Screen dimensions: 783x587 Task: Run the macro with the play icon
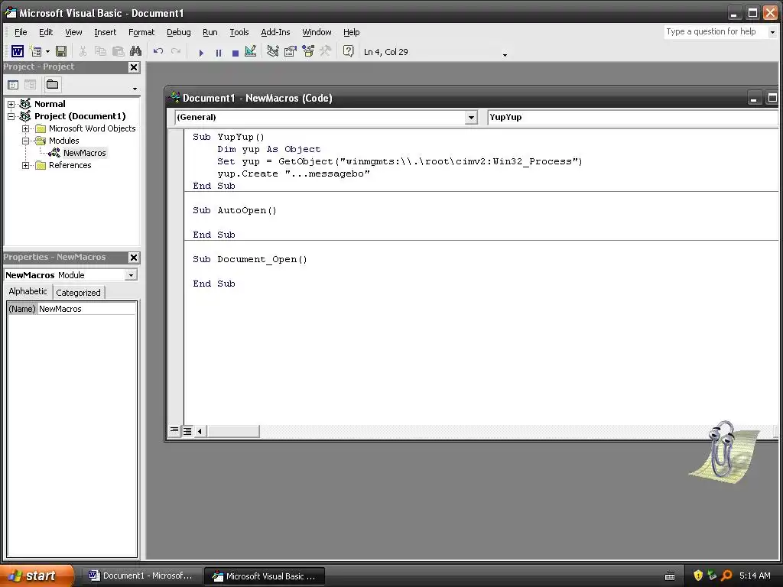[x=201, y=53]
